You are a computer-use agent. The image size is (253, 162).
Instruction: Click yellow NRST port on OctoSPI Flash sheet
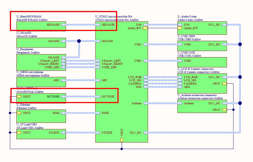(19, 96)
